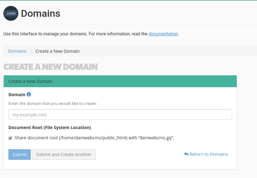Click 'Create a New Domain' breadcrumb text
The height and width of the screenshot is (178, 257).
pyautogui.click(x=58, y=51)
